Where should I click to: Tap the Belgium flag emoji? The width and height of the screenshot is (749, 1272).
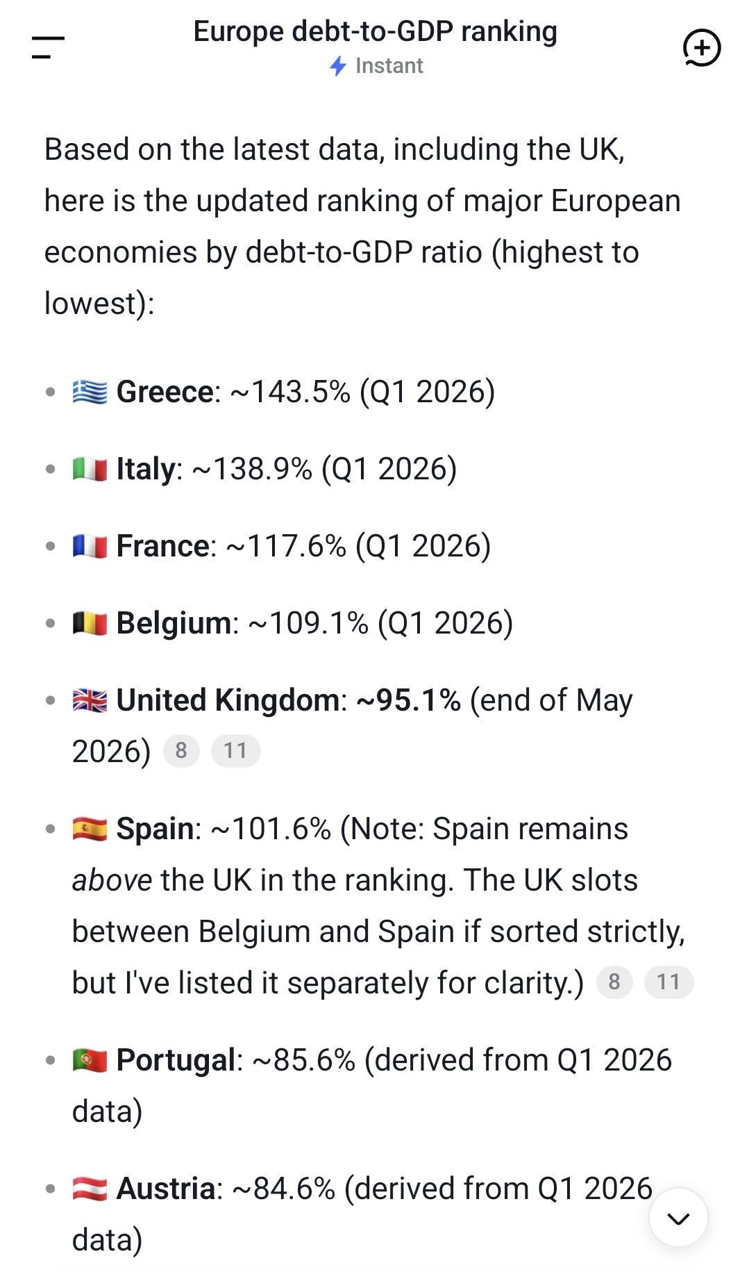point(90,624)
